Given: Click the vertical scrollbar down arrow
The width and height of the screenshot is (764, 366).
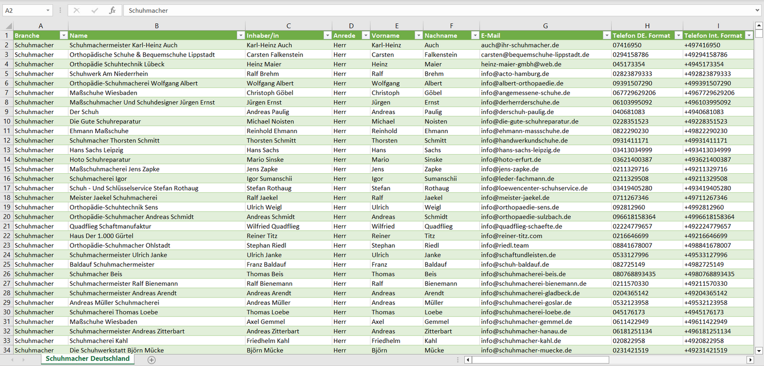Looking at the screenshot, I should (759, 350).
